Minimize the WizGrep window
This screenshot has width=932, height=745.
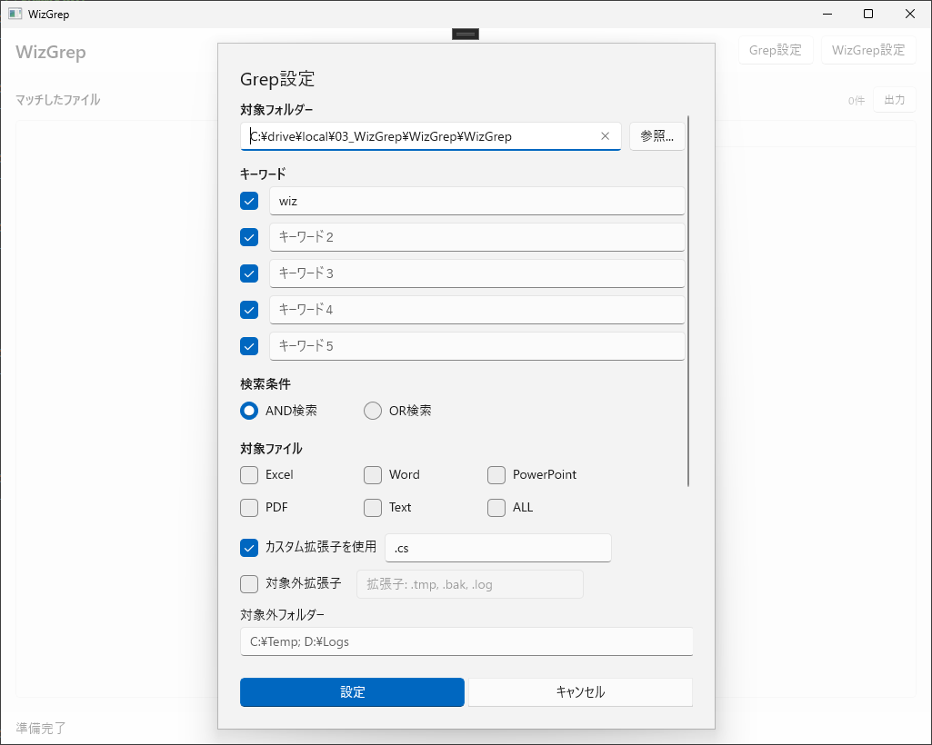click(827, 14)
